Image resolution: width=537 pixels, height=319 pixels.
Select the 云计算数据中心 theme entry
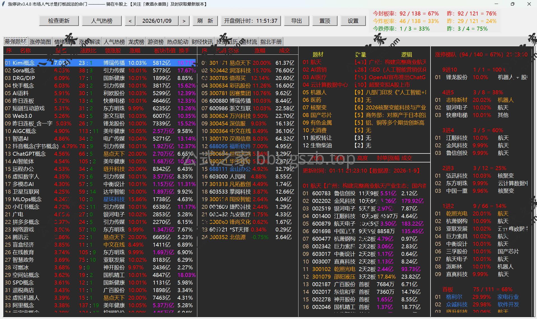[x=364, y=85]
